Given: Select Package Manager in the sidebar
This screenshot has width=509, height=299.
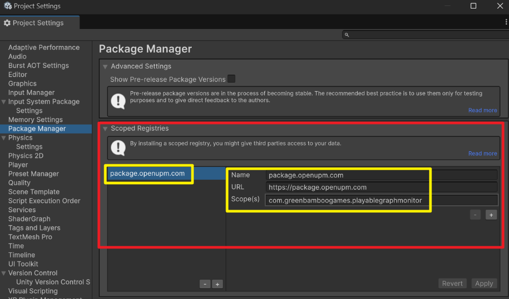Looking at the screenshot, I should click(x=37, y=129).
